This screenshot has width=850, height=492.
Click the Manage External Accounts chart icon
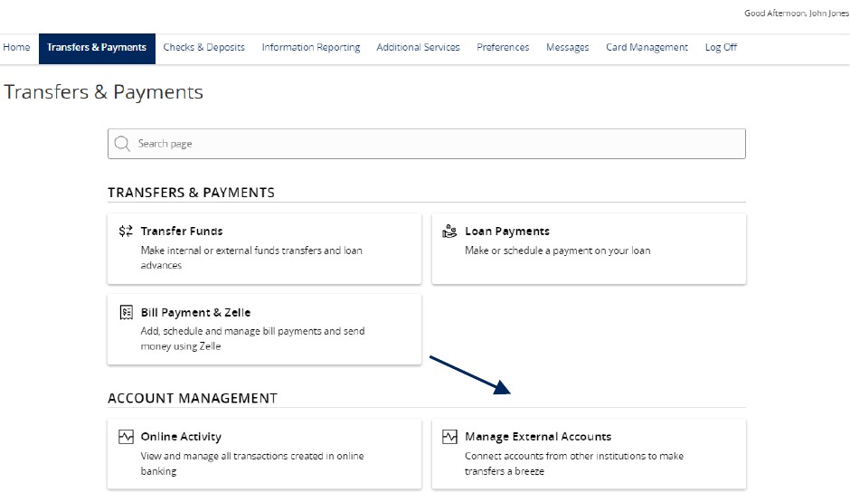coord(449,437)
